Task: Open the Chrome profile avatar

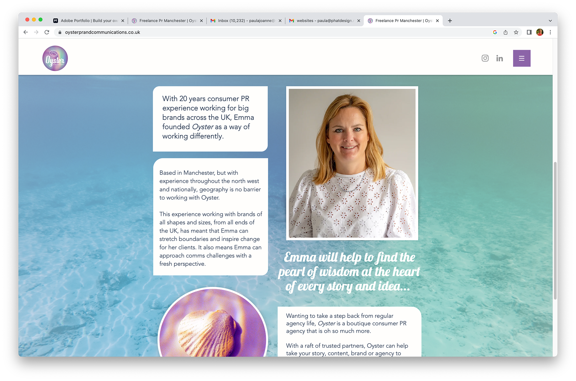Action: click(540, 32)
